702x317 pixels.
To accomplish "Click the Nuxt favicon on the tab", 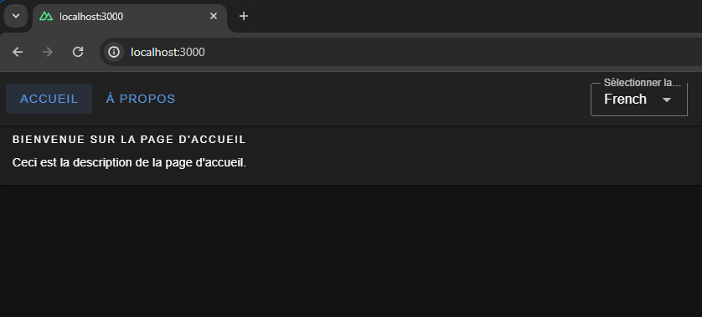I will pyautogui.click(x=46, y=17).
